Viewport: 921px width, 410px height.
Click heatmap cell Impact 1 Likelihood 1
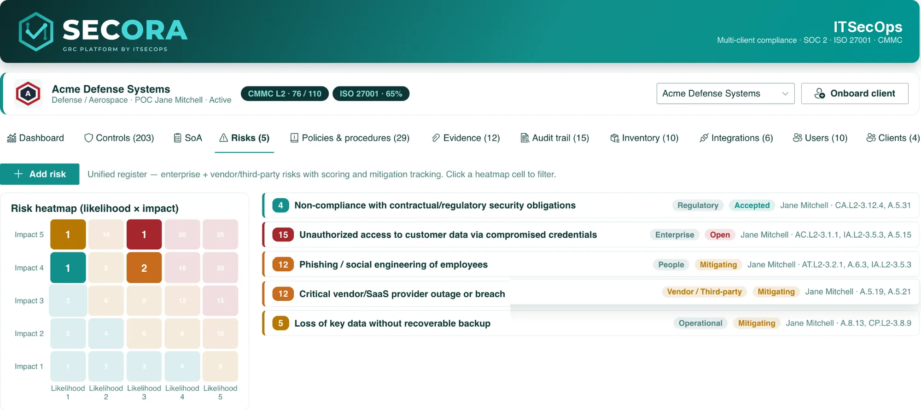[68, 366]
